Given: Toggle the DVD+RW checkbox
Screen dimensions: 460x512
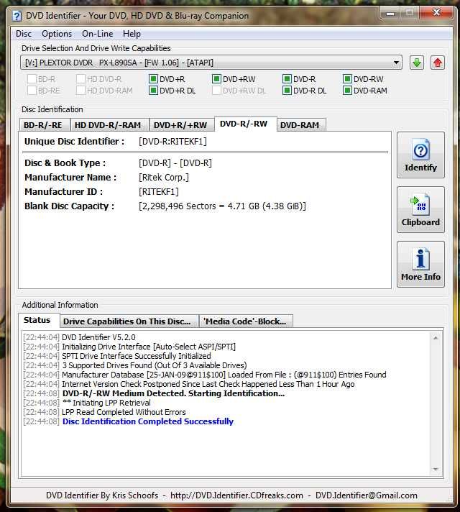Looking at the screenshot, I should (x=216, y=79).
